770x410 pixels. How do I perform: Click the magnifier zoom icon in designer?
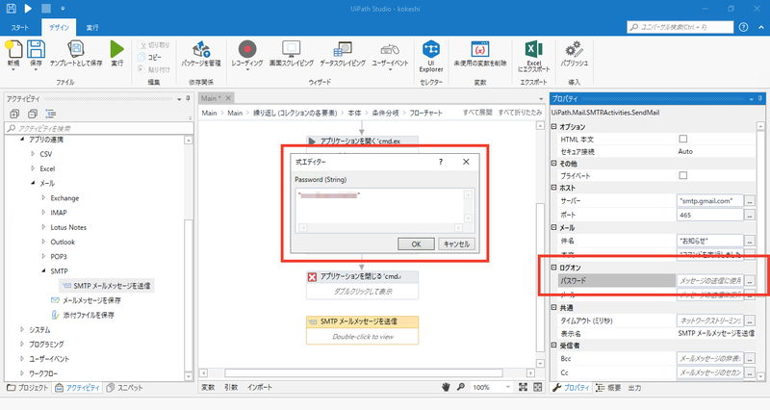pyautogui.click(x=461, y=387)
